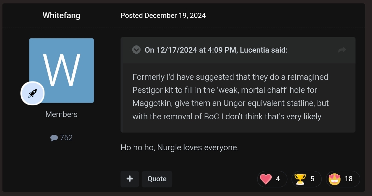The image size is (372, 196).
Task: Click the Members group label
Action: click(61, 114)
